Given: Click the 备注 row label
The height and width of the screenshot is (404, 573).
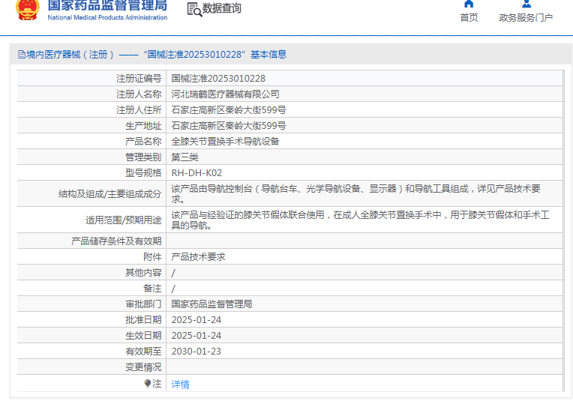Looking at the screenshot, I should pyautogui.click(x=152, y=289).
